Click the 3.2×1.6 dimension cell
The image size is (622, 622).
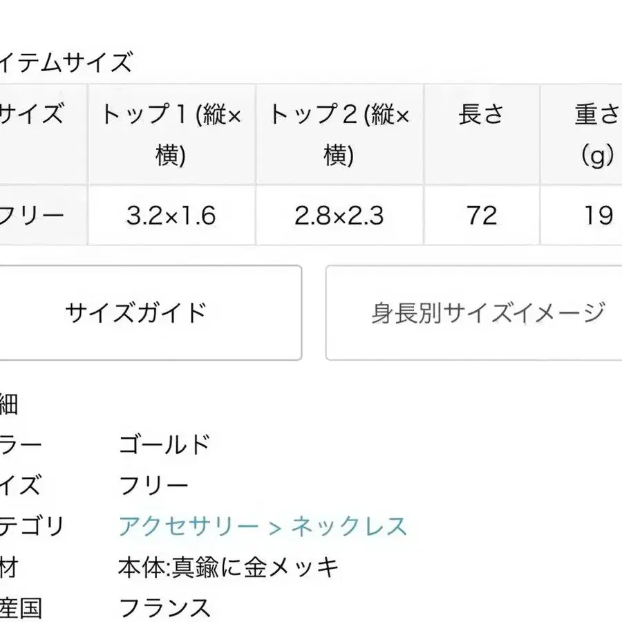(171, 216)
